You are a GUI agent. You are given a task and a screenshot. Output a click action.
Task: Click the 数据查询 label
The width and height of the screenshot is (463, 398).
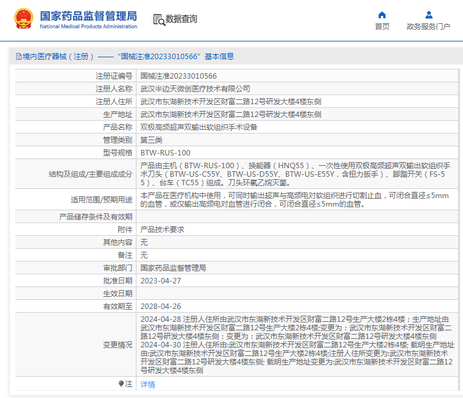click(x=181, y=19)
